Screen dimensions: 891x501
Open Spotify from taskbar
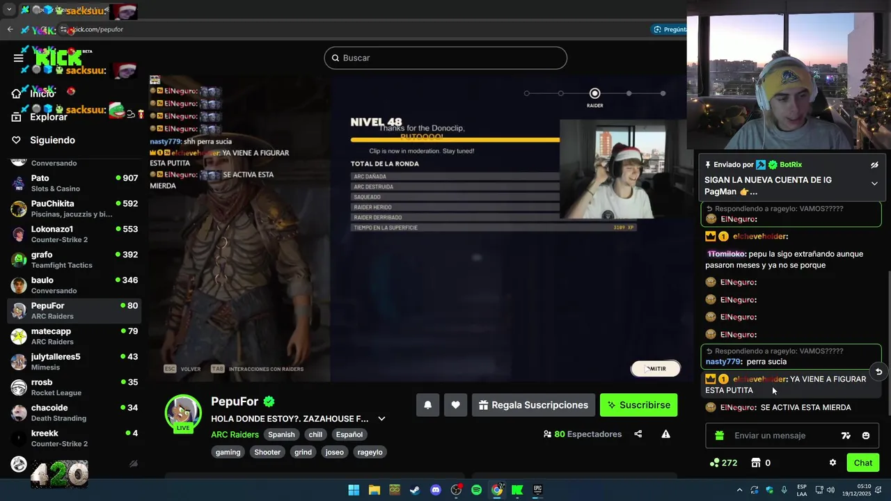(476, 490)
